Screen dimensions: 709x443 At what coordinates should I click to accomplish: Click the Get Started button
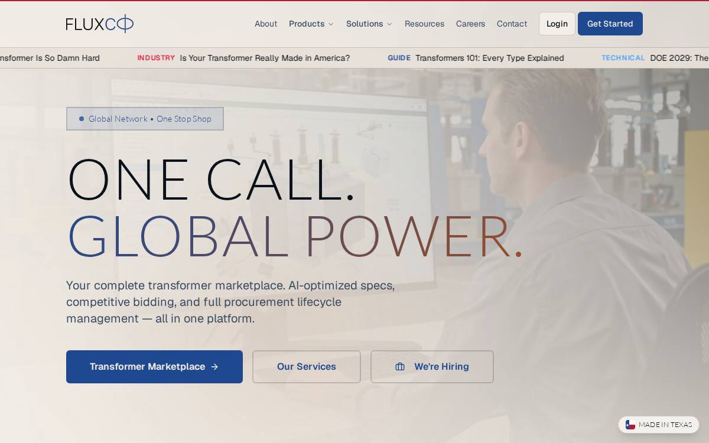[x=610, y=24]
